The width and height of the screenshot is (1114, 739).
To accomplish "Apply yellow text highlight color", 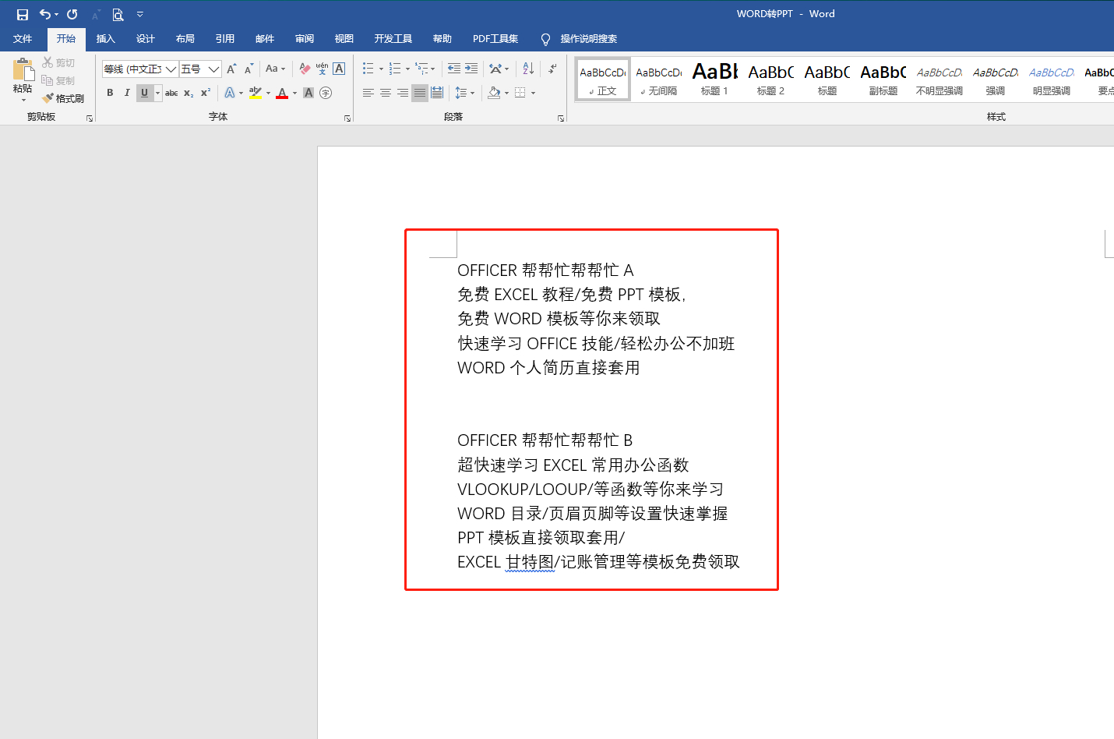I will click(256, 93).
